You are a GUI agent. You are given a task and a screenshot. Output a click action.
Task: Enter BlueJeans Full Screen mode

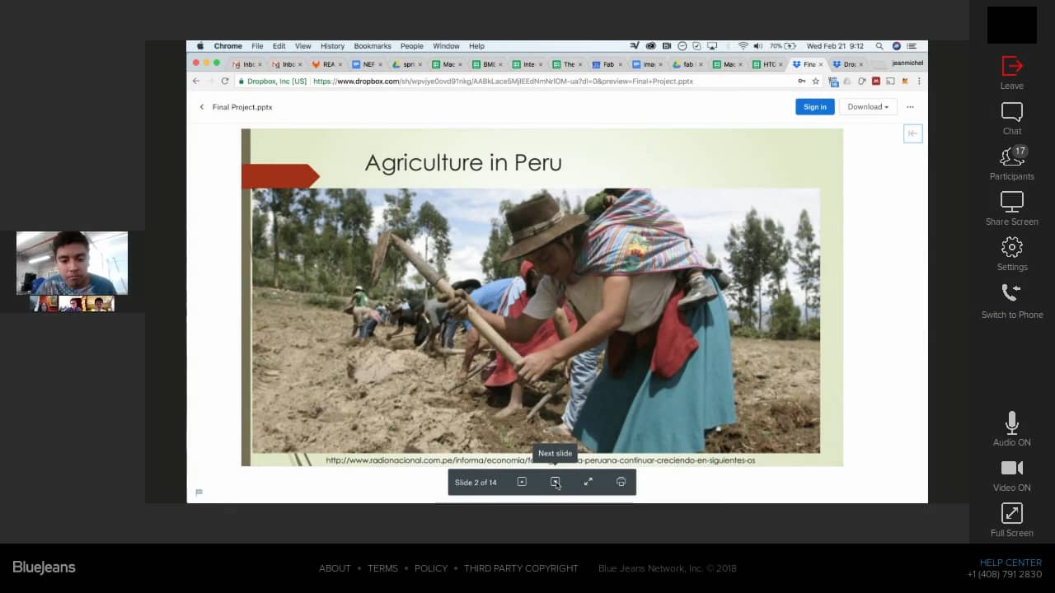click(1011, 520)
